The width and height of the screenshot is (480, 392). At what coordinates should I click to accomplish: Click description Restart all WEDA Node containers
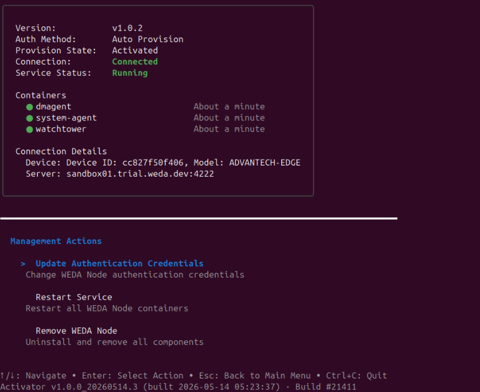[107, 308]
